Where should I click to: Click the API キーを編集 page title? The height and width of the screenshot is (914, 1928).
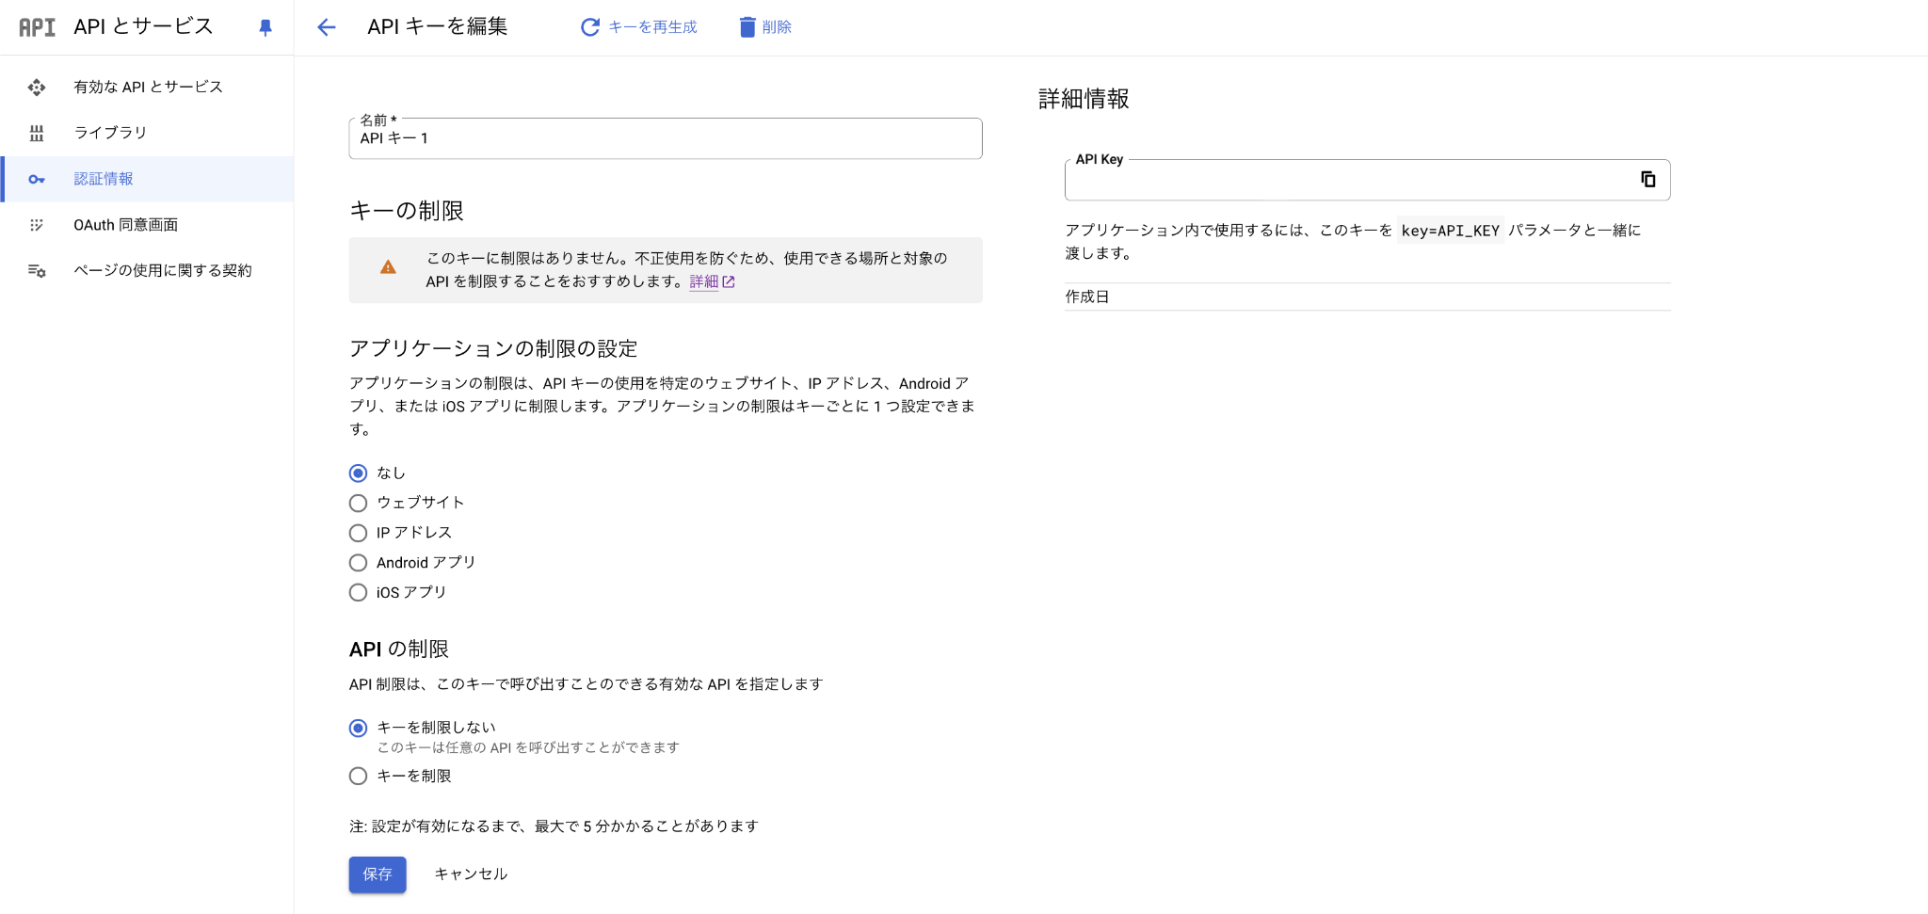point(438,26)
